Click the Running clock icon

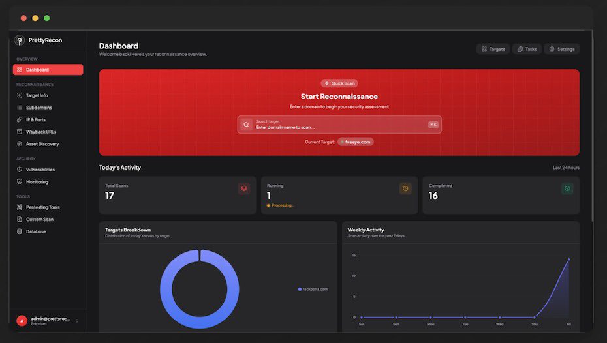click(x=405, y=188)
